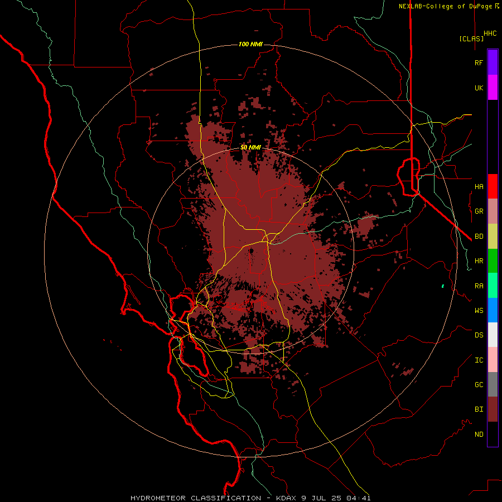Click the '50 NMI' range ring label
The width and height of the screenshot is (502, 502).
coord(250,147)
